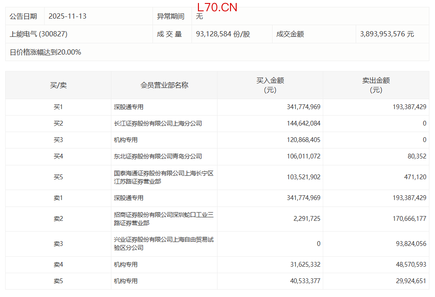Select sell amount 170,666,177

coord(405,219)
